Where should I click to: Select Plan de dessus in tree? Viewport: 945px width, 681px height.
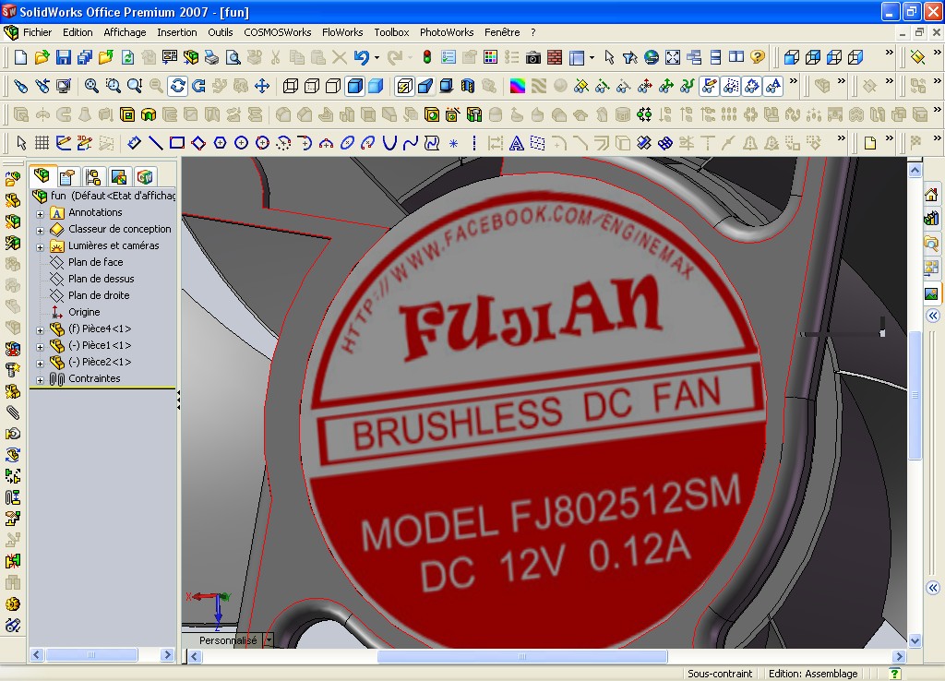(102, 279)
